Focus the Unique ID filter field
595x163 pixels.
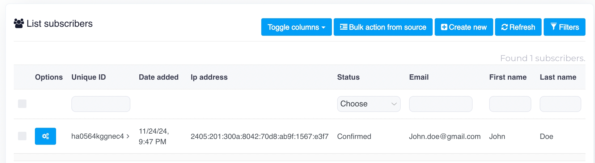pos(101,104)
